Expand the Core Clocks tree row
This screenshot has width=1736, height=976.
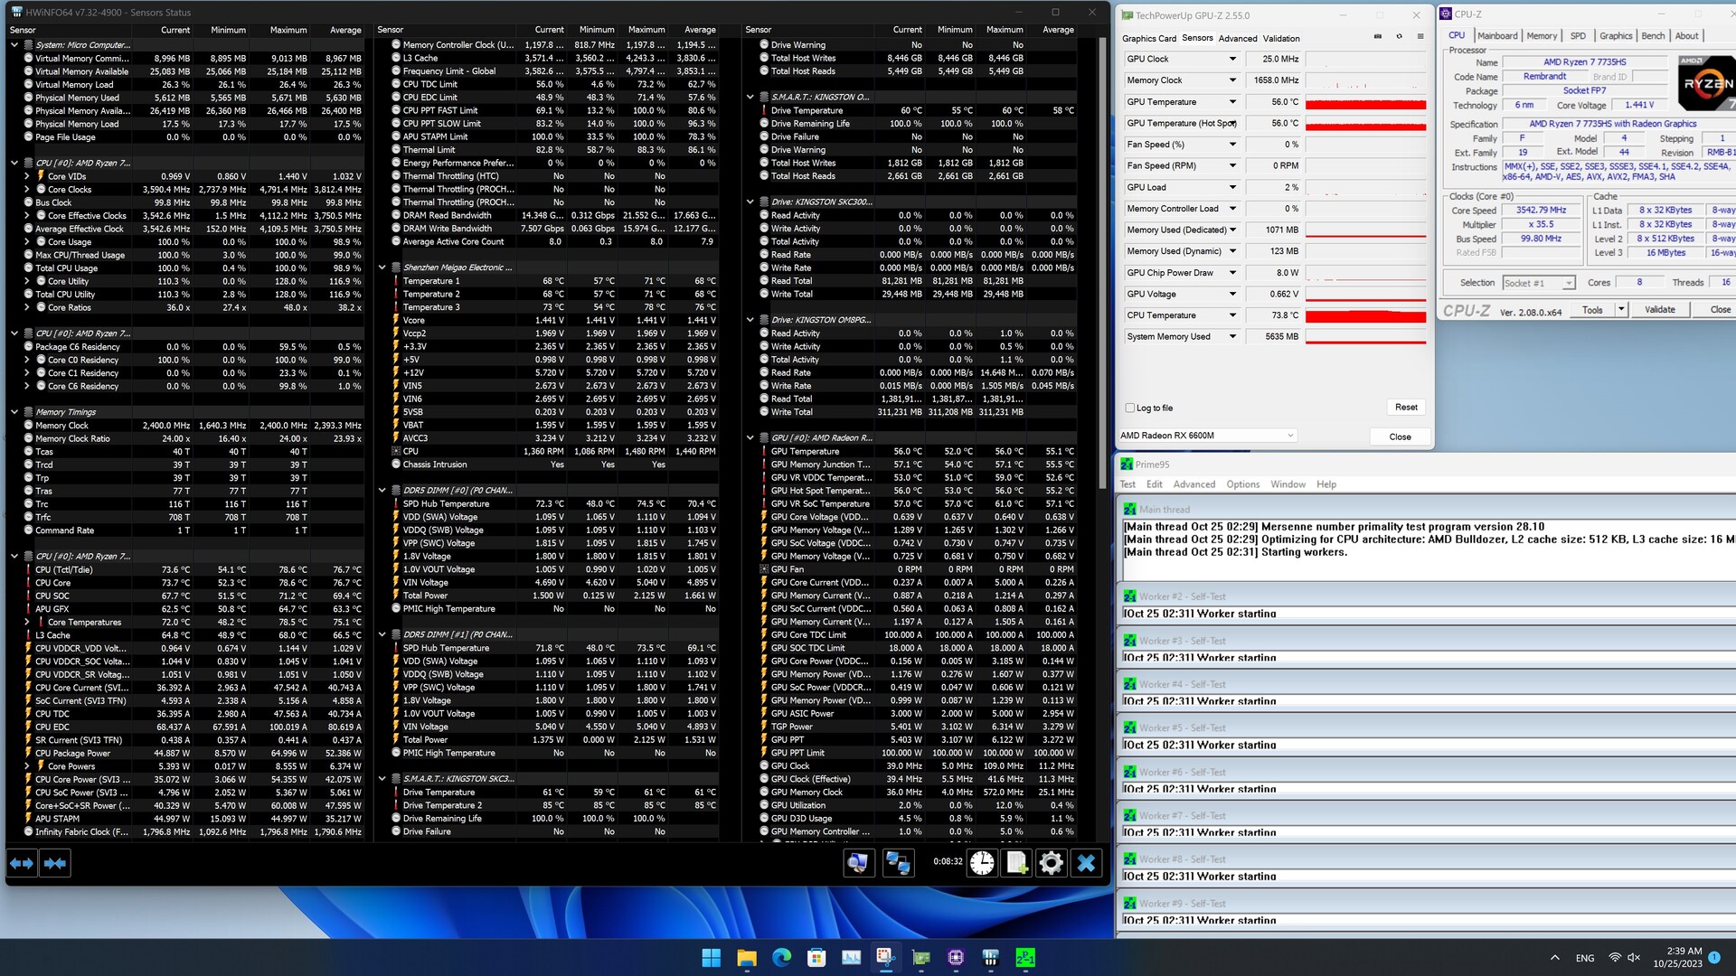click(27, 190)
